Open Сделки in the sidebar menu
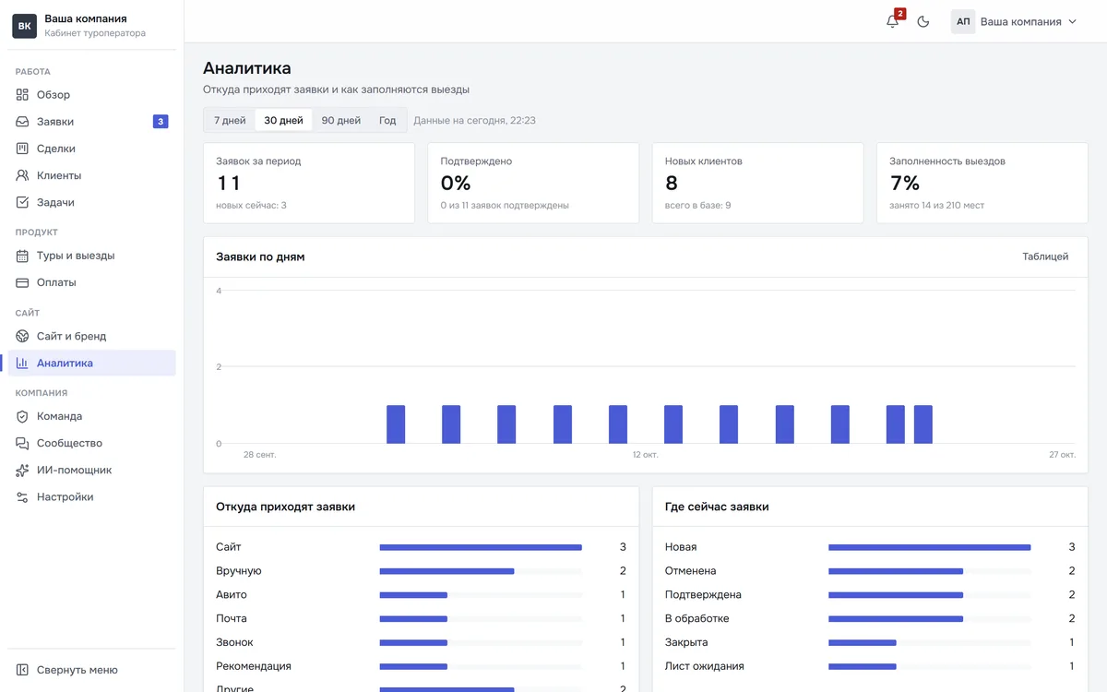Viewport: 1107px width, 692px height. coord(91,149)
